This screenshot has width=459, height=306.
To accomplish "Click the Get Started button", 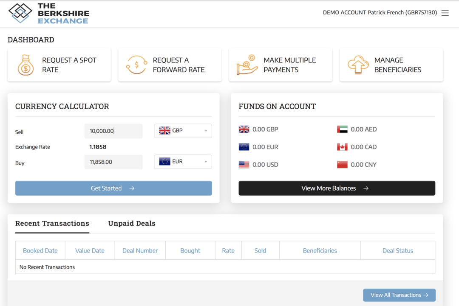I will [113, 188].
